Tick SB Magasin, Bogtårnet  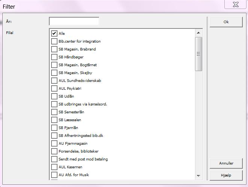54,65
